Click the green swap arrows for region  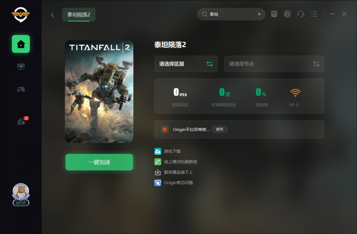point(209,64)
